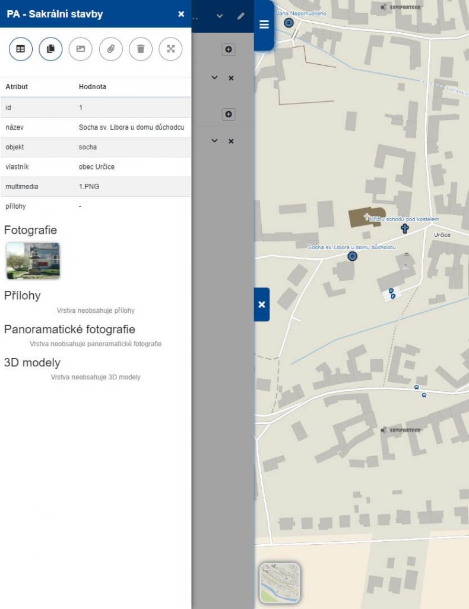469x609 pixels.
Task: Switch basemap using the minimap thumbnail
Action: click(280, 583)
